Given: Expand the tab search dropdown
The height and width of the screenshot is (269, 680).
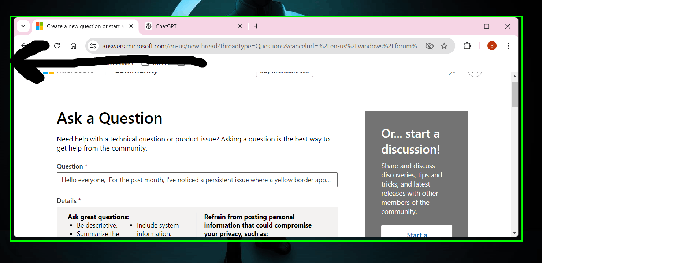Looking at the screenshot, I should (23, 26).
